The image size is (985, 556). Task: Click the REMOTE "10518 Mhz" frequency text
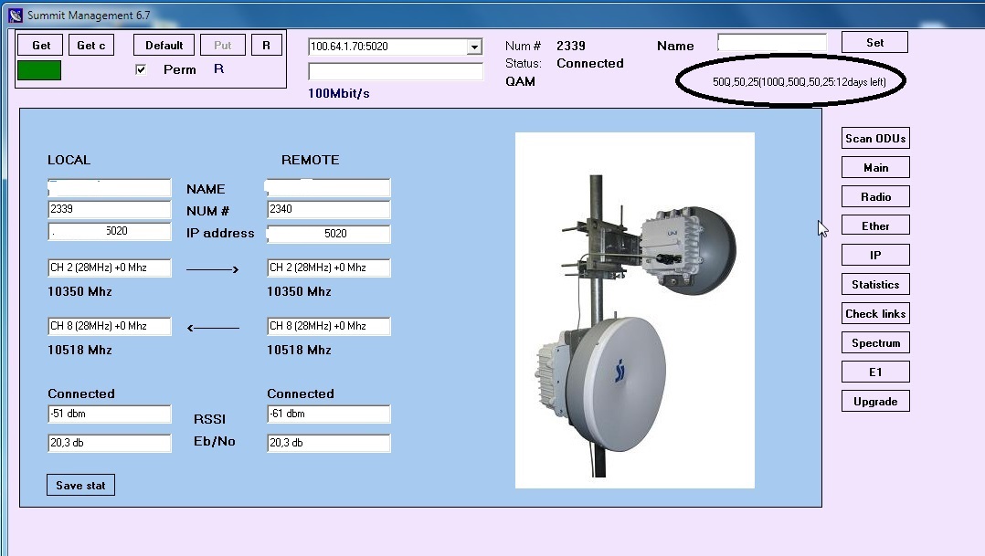tap(299, 351)
